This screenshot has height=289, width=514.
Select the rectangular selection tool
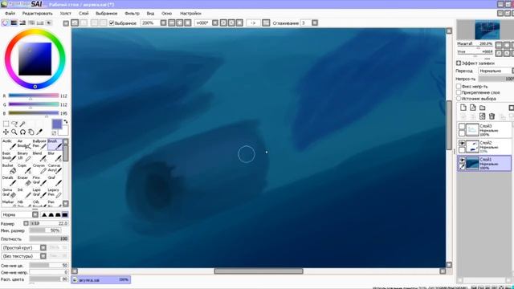6,124
